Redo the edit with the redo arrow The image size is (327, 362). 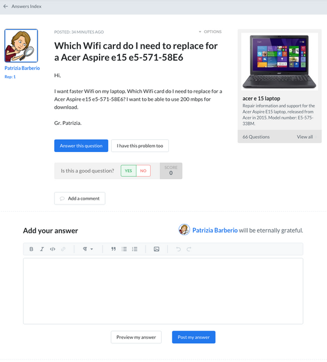point(189,249)
